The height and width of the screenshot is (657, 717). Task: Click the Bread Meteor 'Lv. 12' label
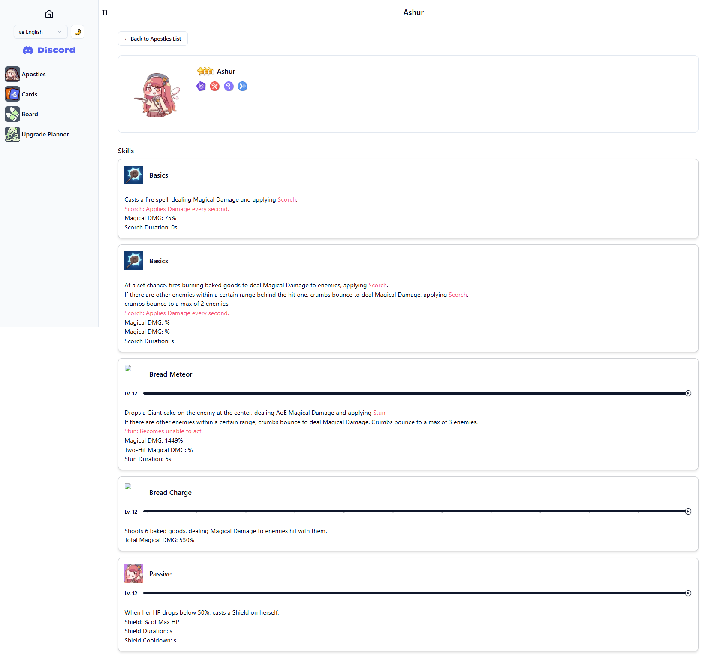point(131,394)
